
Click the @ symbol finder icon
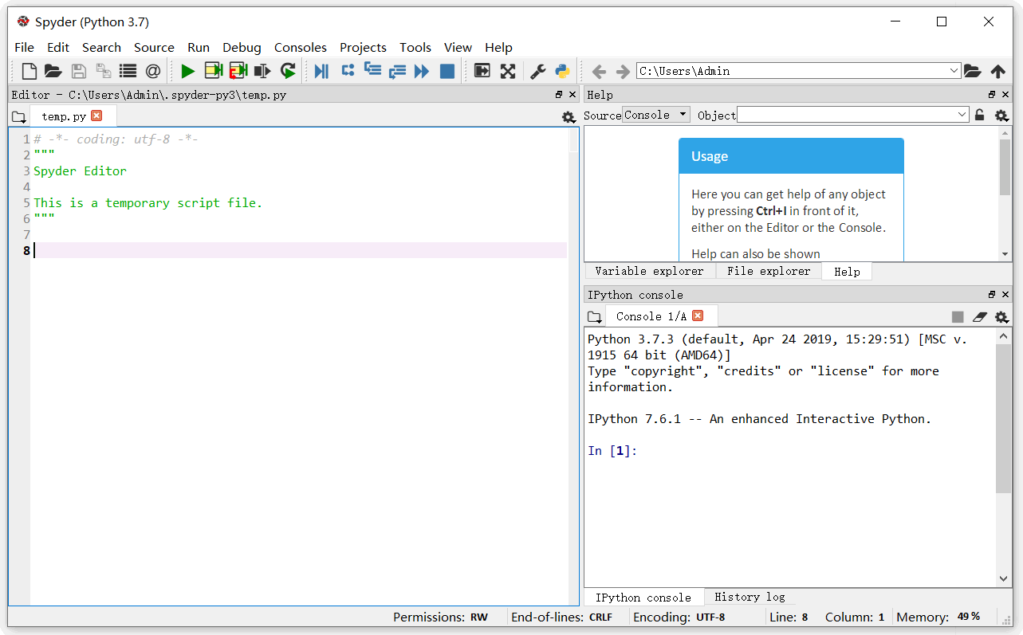tap(153, 71)
